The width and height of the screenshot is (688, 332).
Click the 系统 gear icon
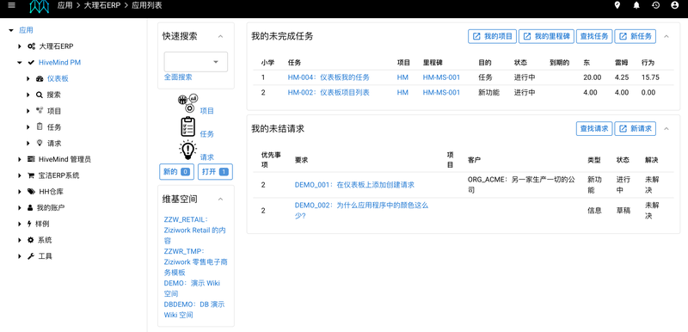tap(31, 240)
